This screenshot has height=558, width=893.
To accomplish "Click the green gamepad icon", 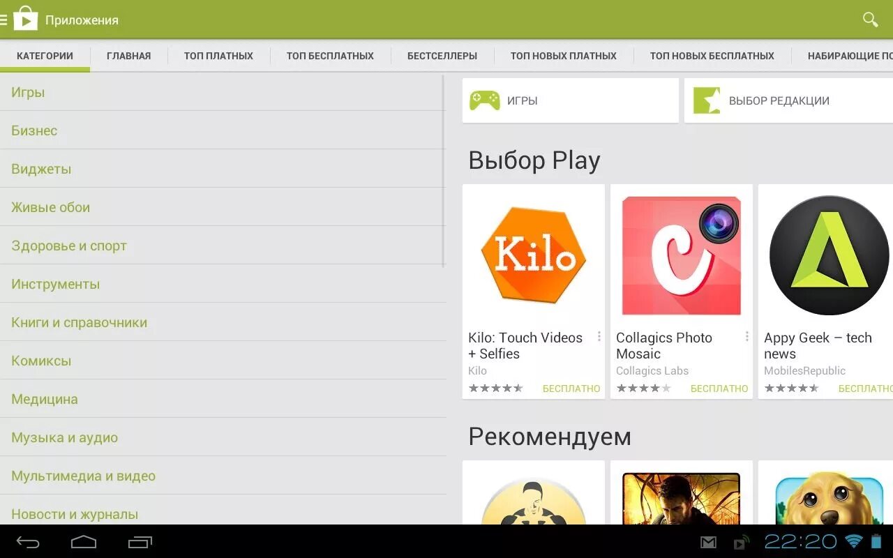I will click(x=484, y=100).
